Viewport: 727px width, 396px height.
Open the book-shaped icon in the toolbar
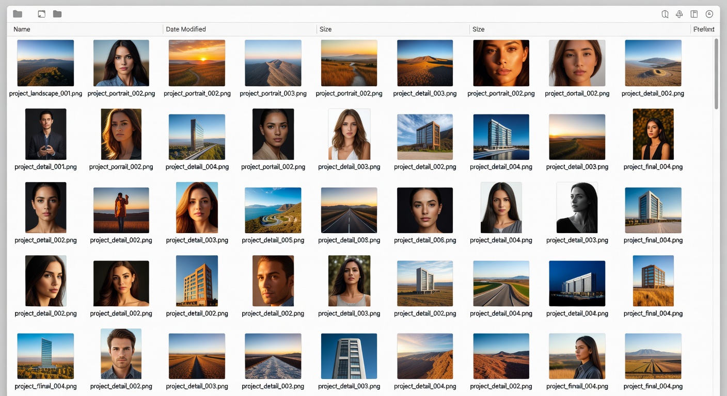coord(665,14)
